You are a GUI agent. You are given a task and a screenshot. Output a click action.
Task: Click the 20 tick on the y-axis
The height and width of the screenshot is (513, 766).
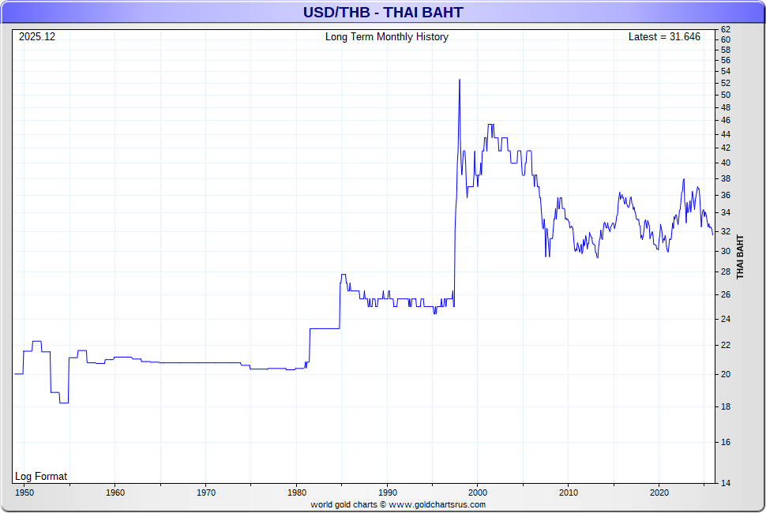[x=725, y=374]
